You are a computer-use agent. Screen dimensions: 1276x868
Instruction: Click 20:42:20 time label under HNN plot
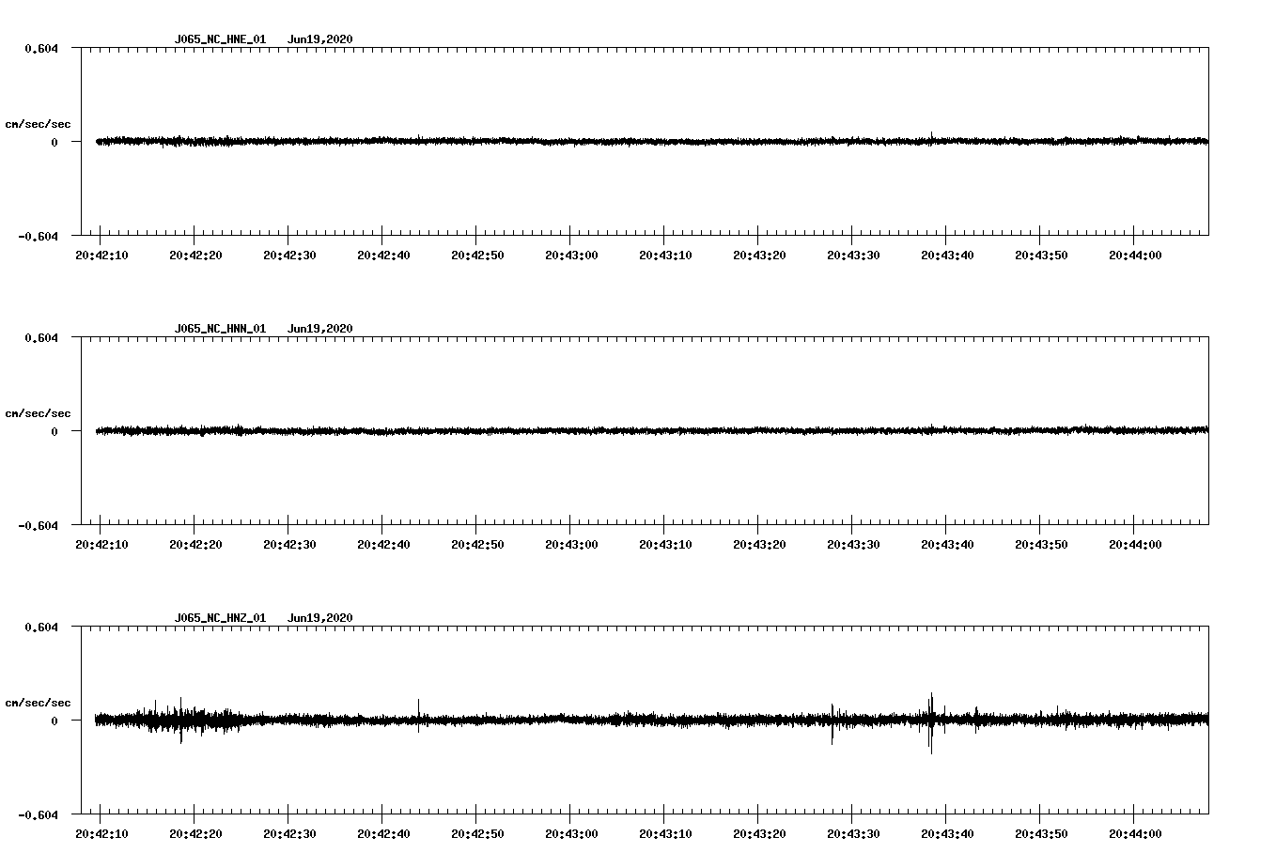click(x=195, y=545)
